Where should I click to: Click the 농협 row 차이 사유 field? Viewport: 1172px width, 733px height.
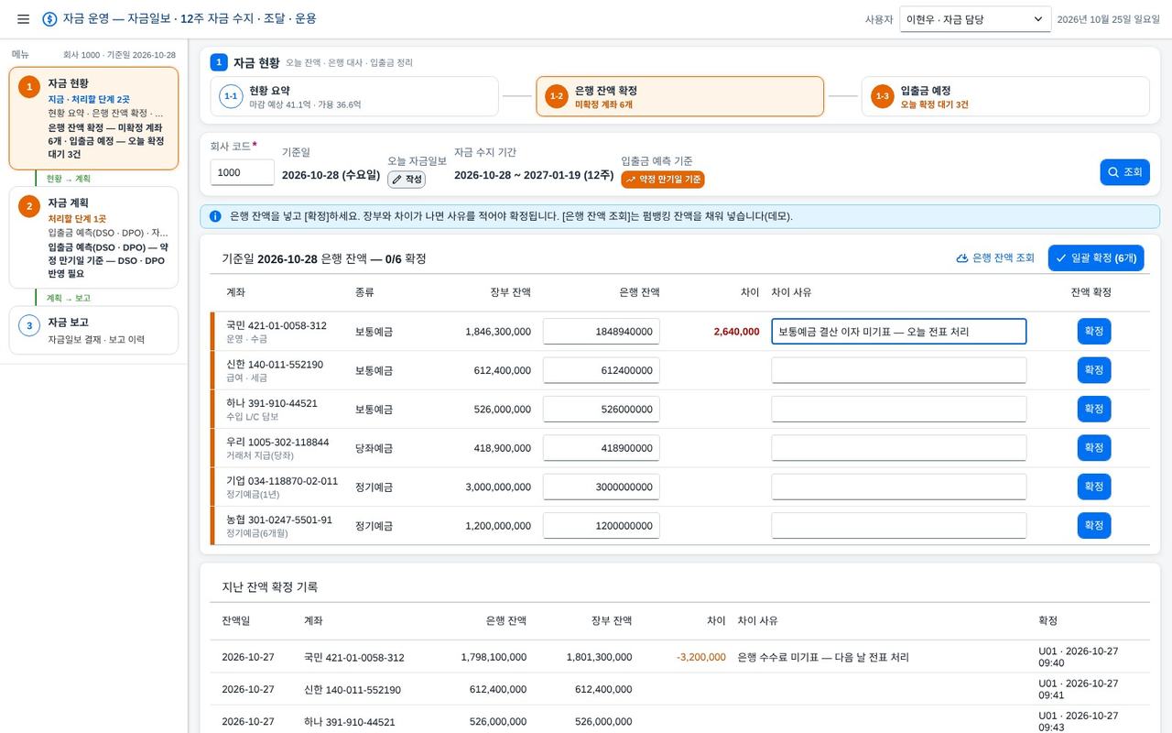click(x=899, y=526)
